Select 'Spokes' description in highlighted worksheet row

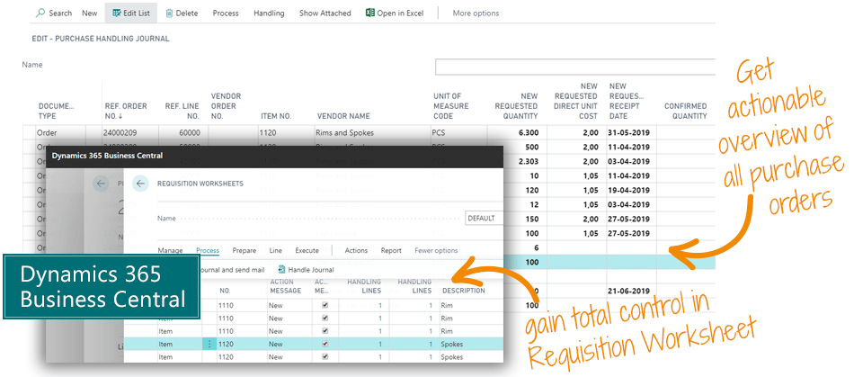(x=451, y=345)
